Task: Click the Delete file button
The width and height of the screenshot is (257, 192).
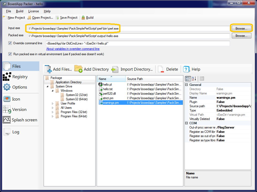Action: (168, 69)
